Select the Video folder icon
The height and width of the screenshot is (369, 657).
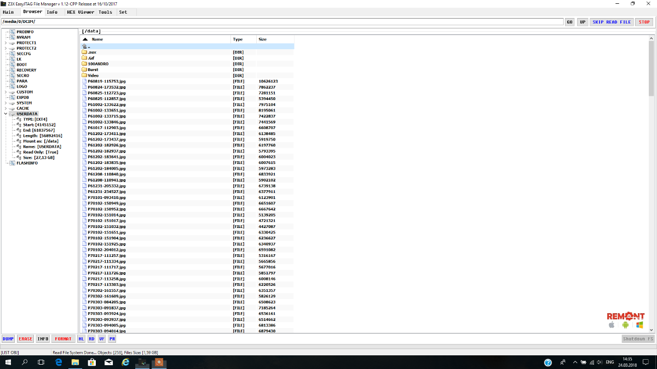coord(84,75)
